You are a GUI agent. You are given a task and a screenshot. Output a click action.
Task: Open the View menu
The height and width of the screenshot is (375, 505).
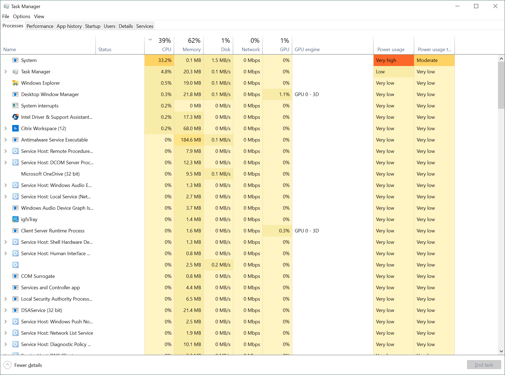click(x=39, y=17)
